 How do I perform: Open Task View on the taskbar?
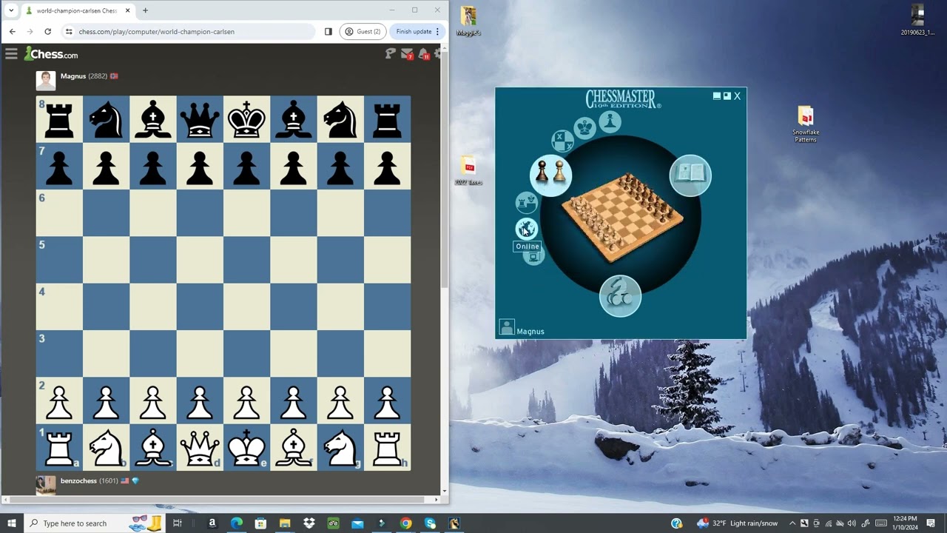point(178,523)
